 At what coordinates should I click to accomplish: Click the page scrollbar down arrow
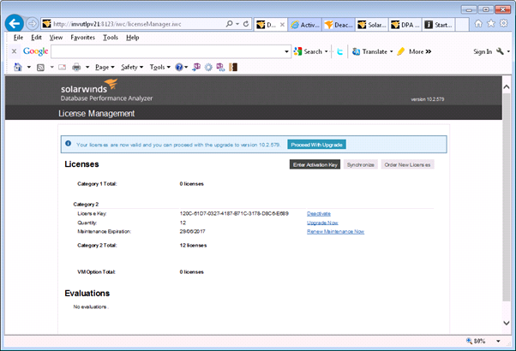coord(507,323)
